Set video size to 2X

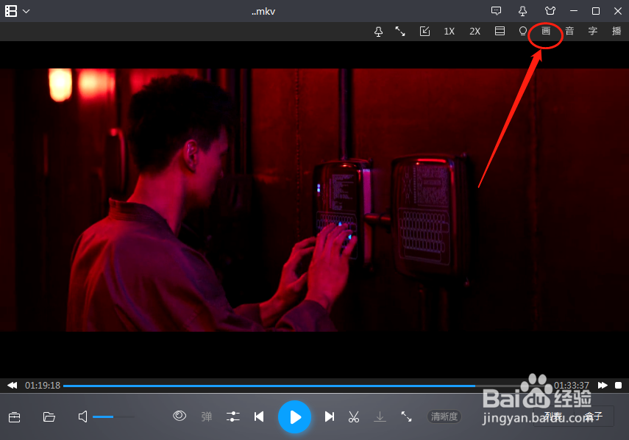[475, 32]
